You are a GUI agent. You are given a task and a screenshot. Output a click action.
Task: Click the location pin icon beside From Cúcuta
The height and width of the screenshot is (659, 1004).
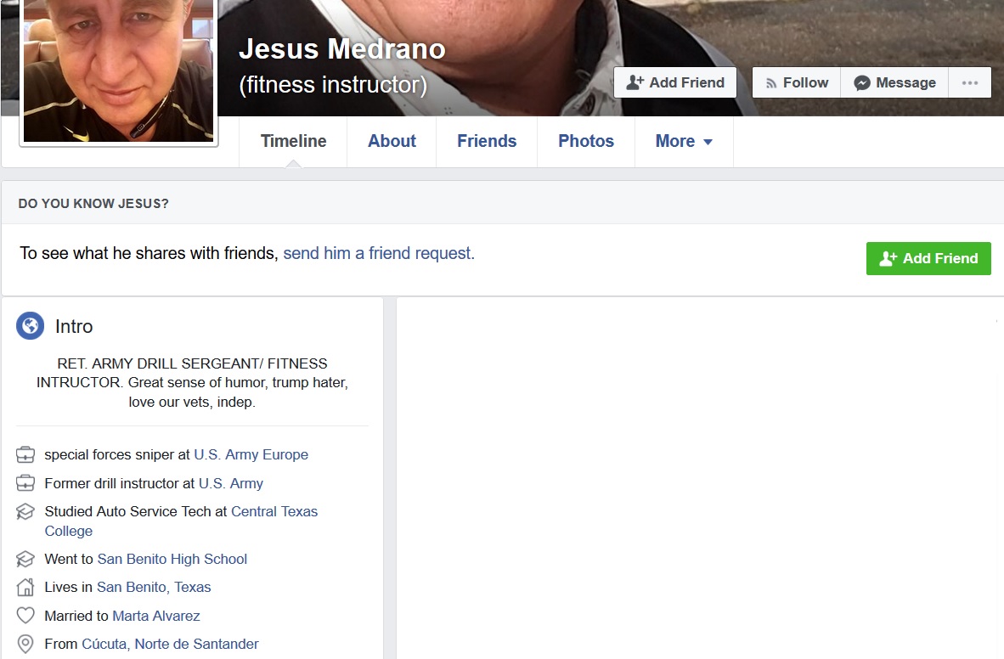(25, 644)
